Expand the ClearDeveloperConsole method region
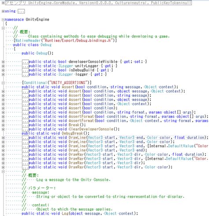The height and width of the screenshot is (216, 209). tap(3, 129)
